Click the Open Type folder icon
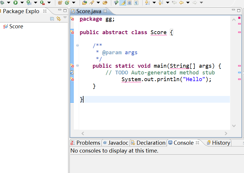244x173 pixels. point(84,3)
